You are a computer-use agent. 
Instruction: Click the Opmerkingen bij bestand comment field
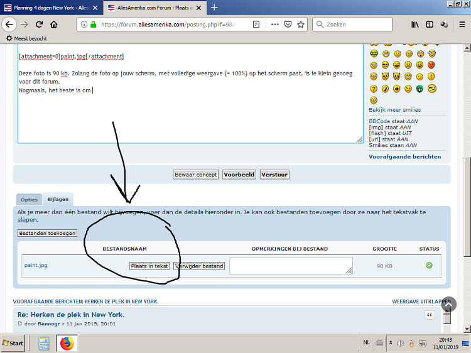(291, 266)
